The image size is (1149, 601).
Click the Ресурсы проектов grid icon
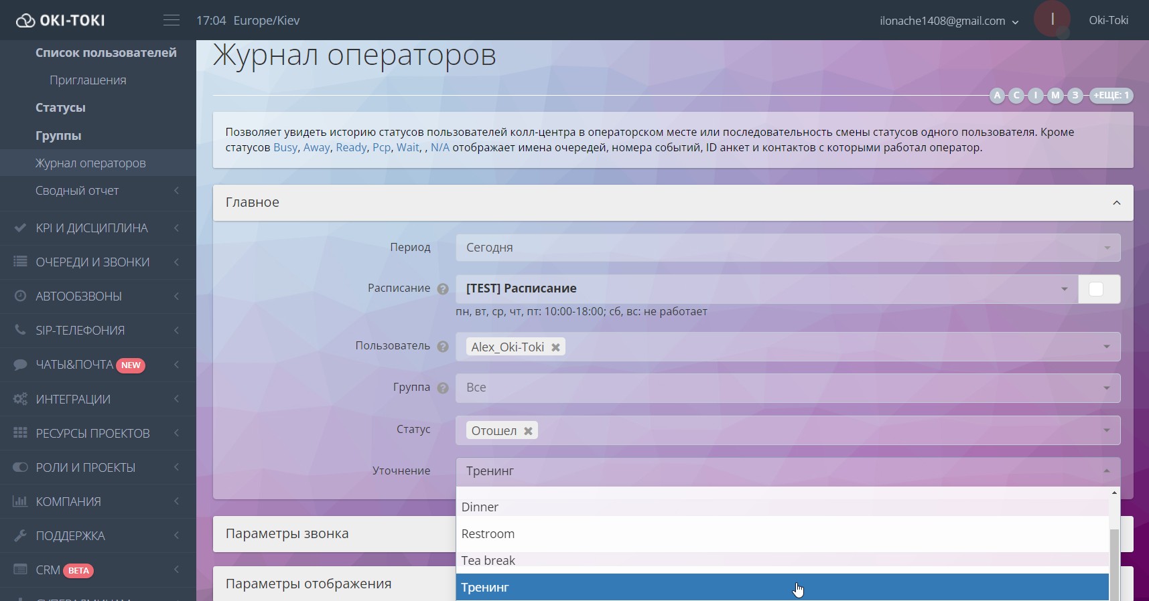tap(20, 433)
